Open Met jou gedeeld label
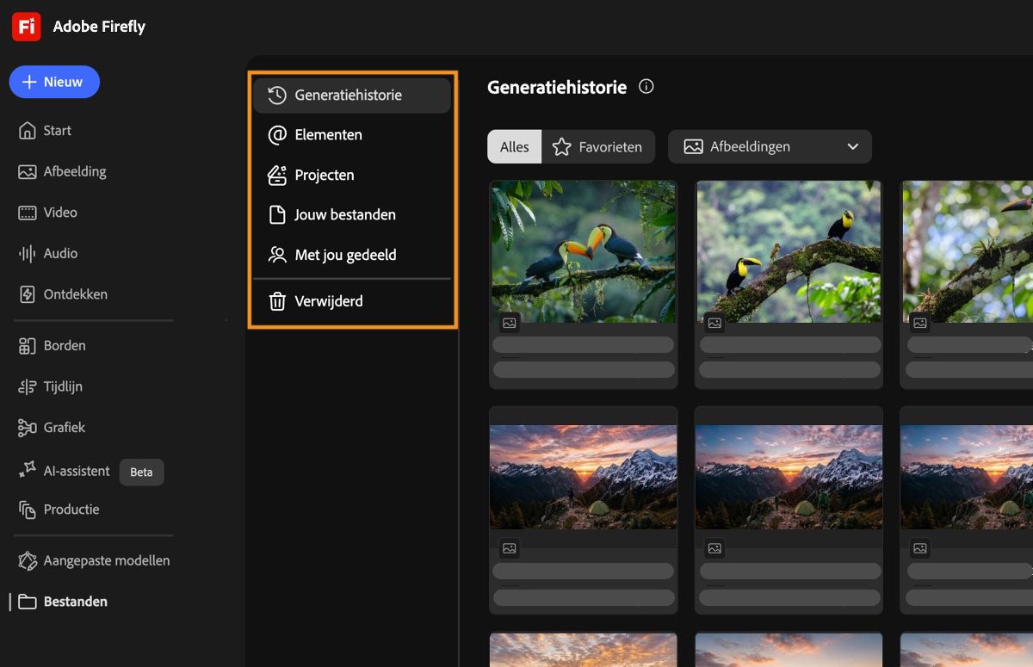The height and width of the screenshot is (667, 1033). tap(345, 256)
